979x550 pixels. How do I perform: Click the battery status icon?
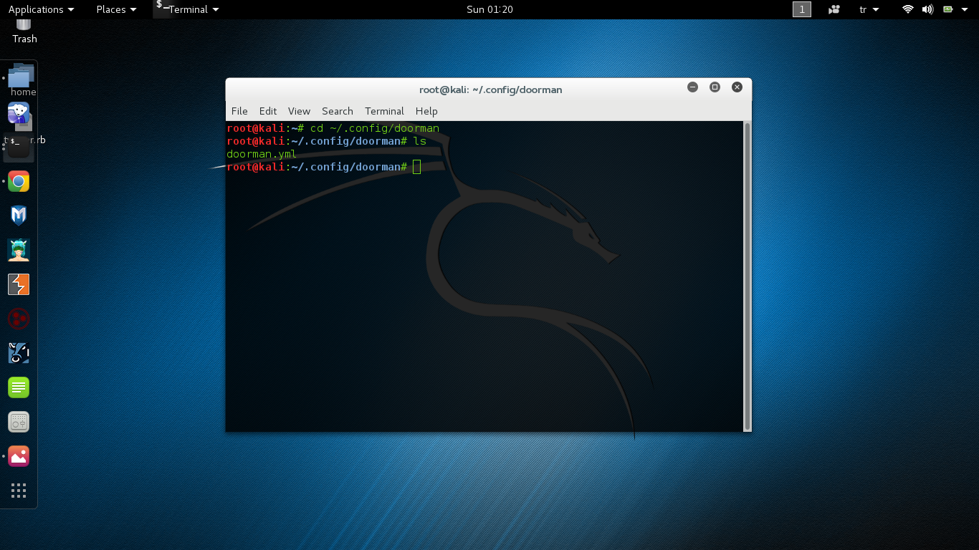tap(948, 9)
